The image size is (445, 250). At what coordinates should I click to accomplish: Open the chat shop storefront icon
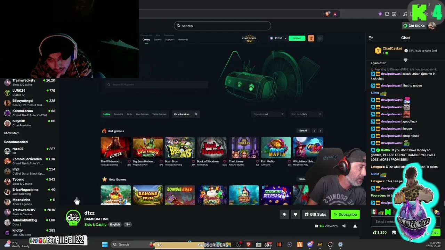pos(394,232)
